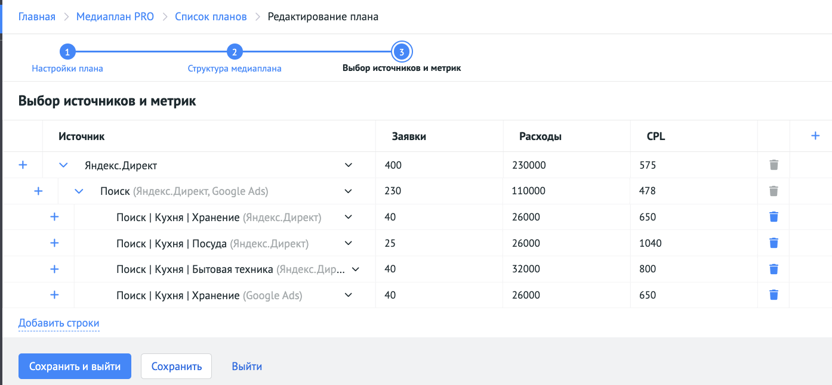Image resolution: width=832 pixels, height=385 pixels.
Task: Open source dropdown for Яндекс.Директ row
Action: pos(349,165)
